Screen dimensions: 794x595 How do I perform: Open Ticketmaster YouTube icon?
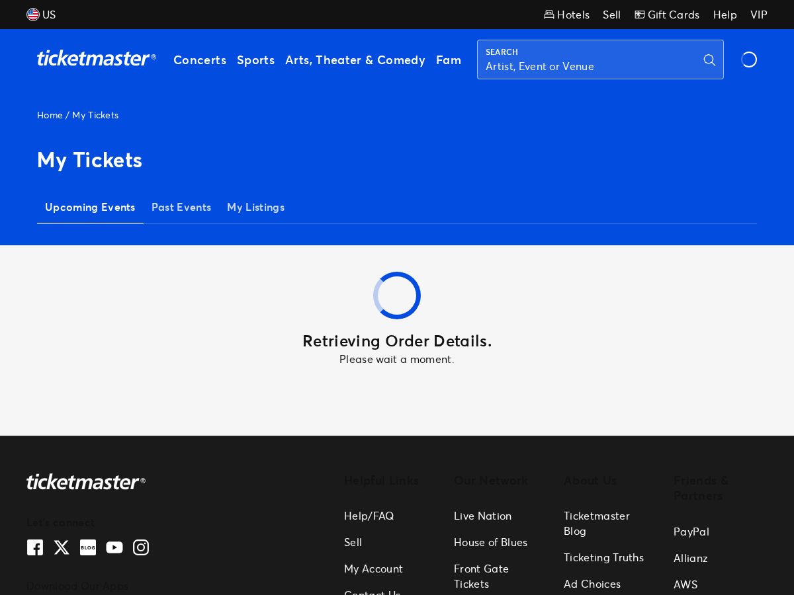pos(114,547)
